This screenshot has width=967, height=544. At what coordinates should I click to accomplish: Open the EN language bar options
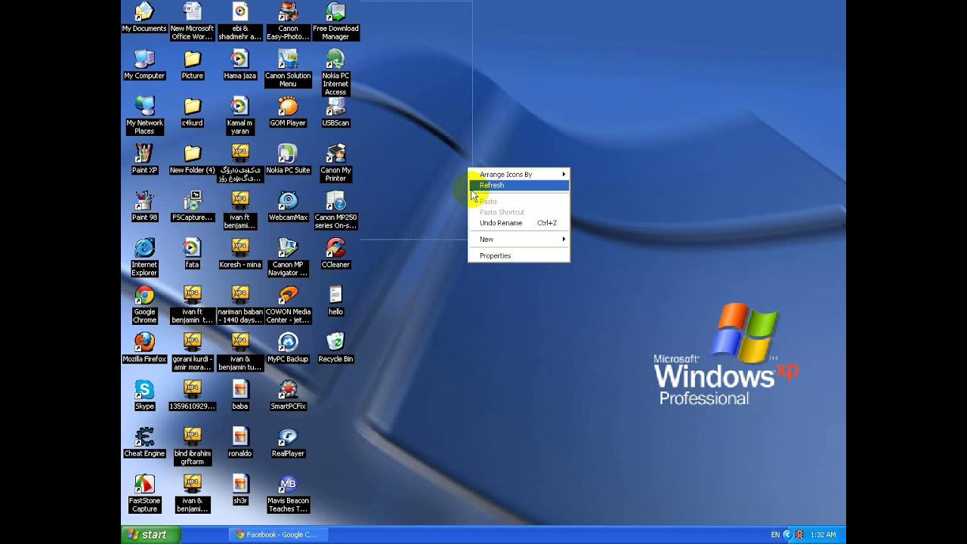(774, 534)
